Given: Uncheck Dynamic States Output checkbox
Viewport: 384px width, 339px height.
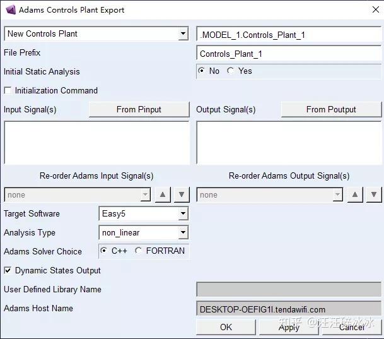Looking at the screenshot, I should click(x=8, y=271).
